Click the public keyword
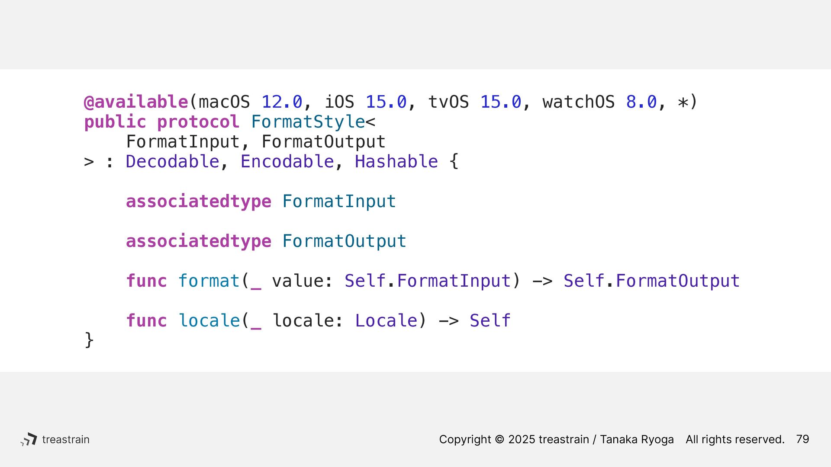The height and width of the screenshot is (467, 831). 115,122
